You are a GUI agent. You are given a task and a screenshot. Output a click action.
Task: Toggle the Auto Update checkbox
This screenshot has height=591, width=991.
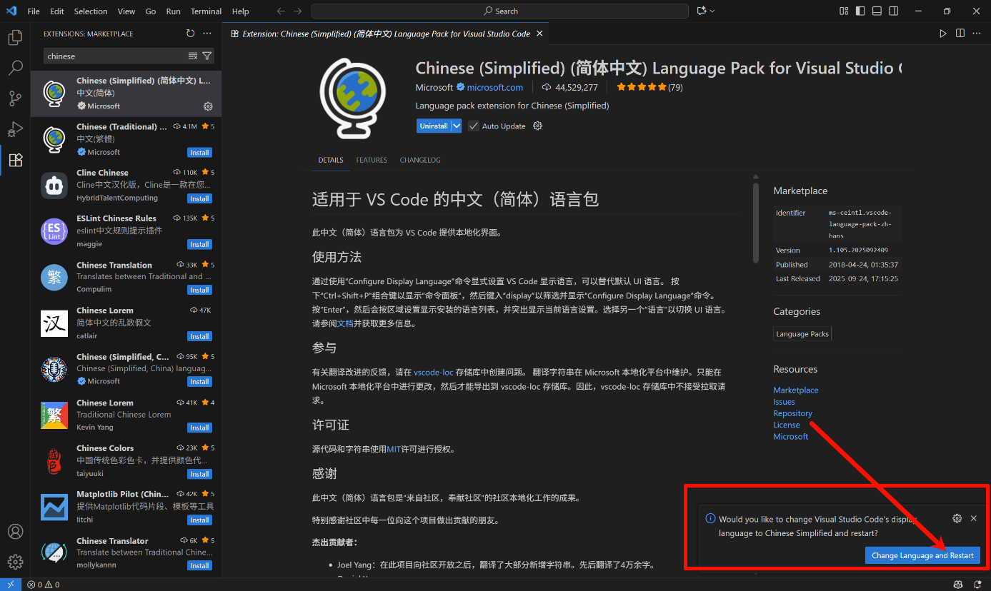[x=474, y=126]
